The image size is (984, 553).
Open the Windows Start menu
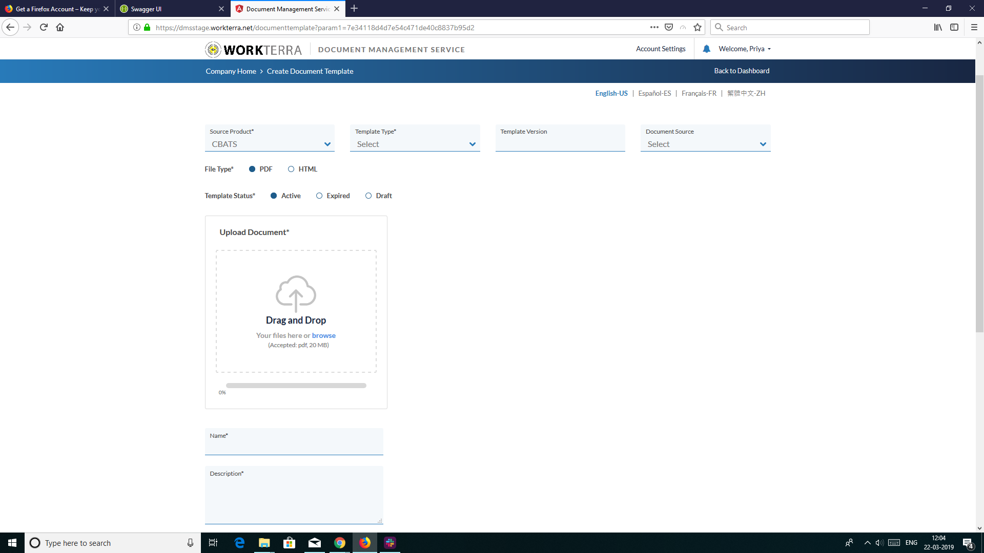[x=12, y=543]
